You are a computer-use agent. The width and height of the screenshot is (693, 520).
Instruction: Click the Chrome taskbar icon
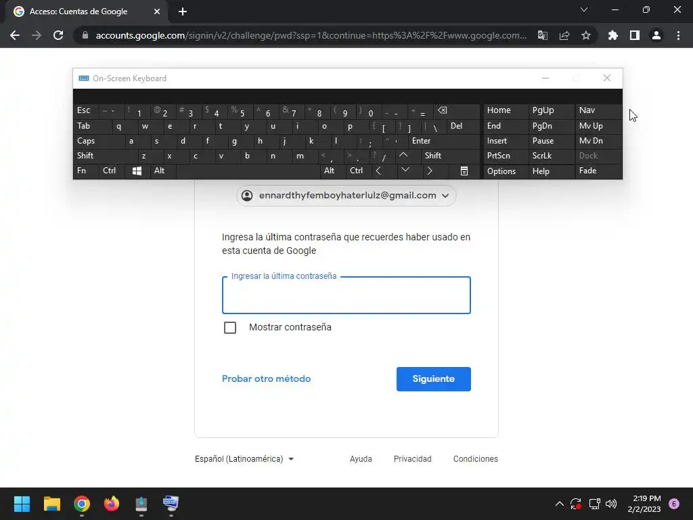pyautogui.click(x=82, y=504)
